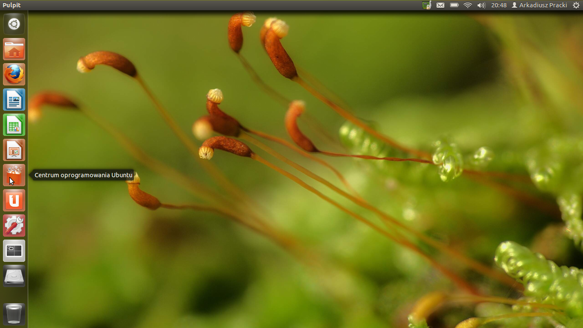Open the clock showing 20:48
The image size is (583, 328).
click(499, 5)
